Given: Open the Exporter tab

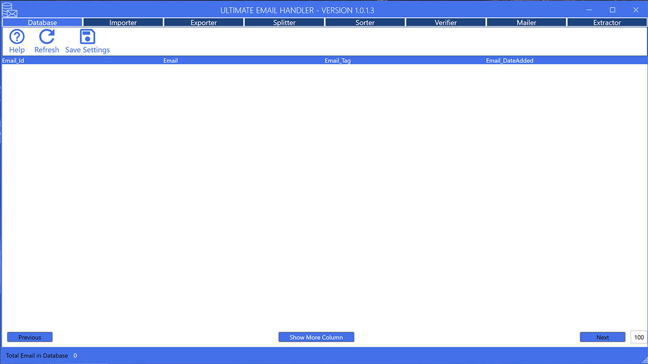Looking at the screenshot, I should pyautogui.click(x=204, y=22).
